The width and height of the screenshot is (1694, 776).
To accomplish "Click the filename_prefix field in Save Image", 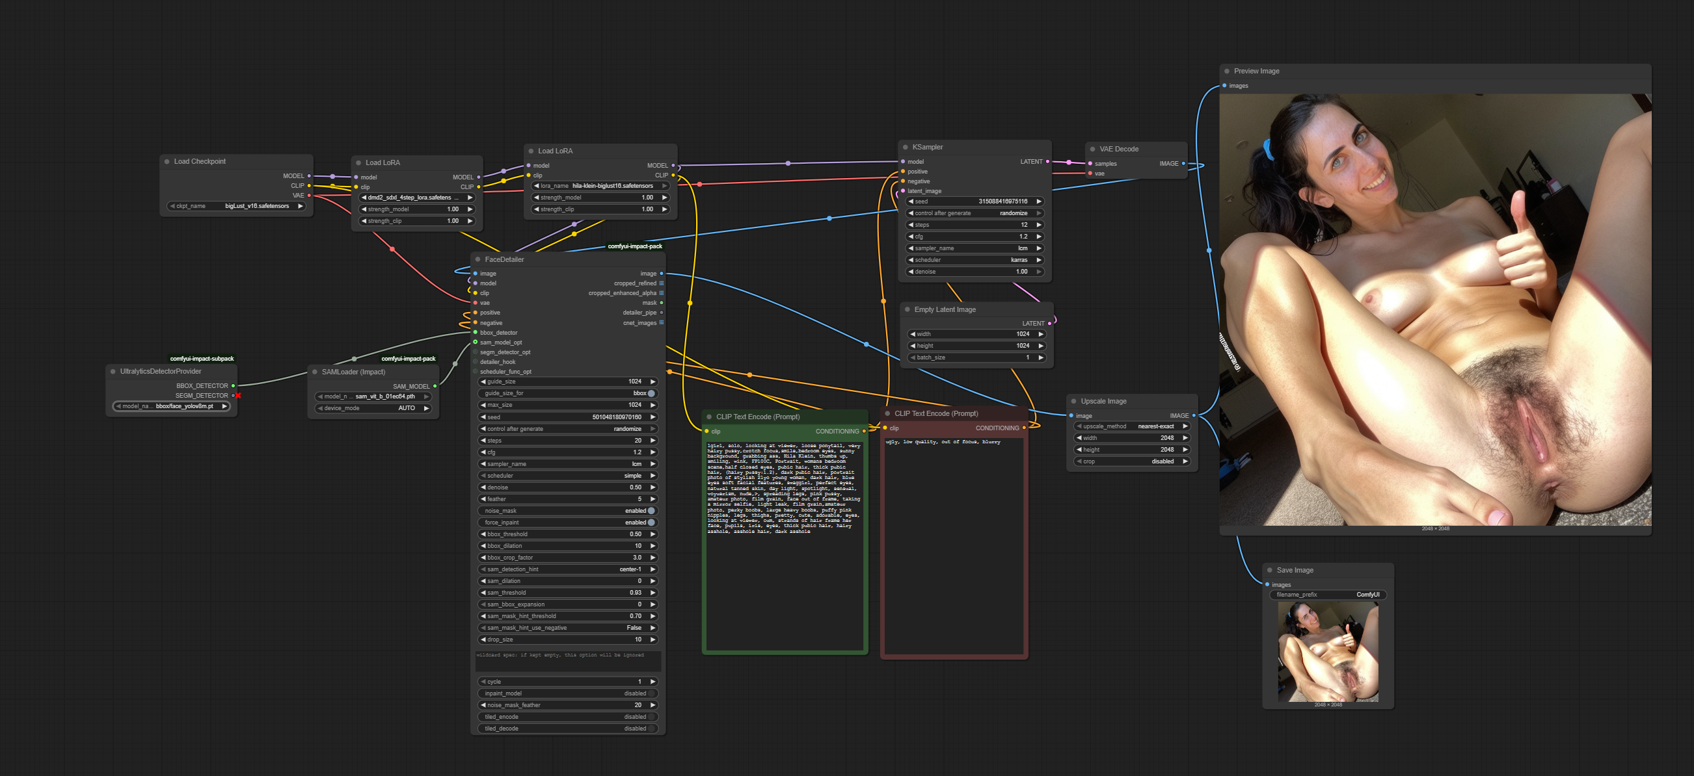I will 1327,595.
